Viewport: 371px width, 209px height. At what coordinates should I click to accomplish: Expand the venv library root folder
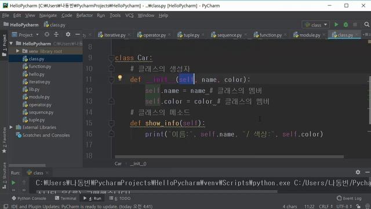tap(17, 51)
